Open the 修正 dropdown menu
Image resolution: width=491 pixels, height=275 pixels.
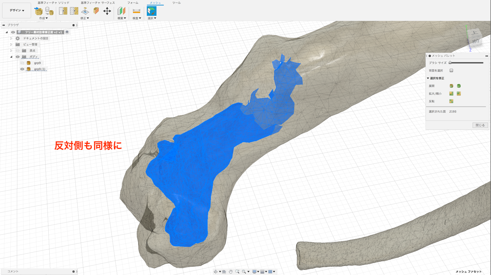(85, 18)
